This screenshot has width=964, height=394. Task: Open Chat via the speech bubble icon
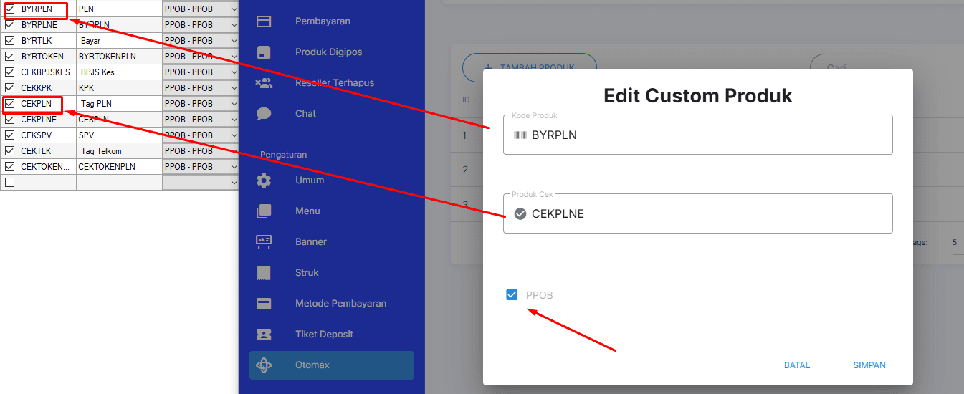[264, 114]
